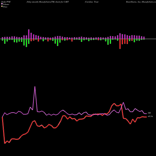The width and height of the screenshot is (156, 156).
Task: Click the green-red Price legend swatch
Action: [2, 7]
